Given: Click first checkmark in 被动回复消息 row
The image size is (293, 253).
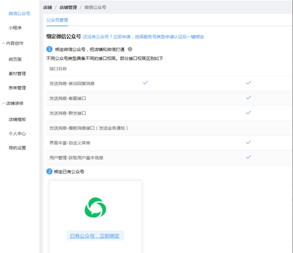Looking at the screenshot, I should [x=145, y=82].
